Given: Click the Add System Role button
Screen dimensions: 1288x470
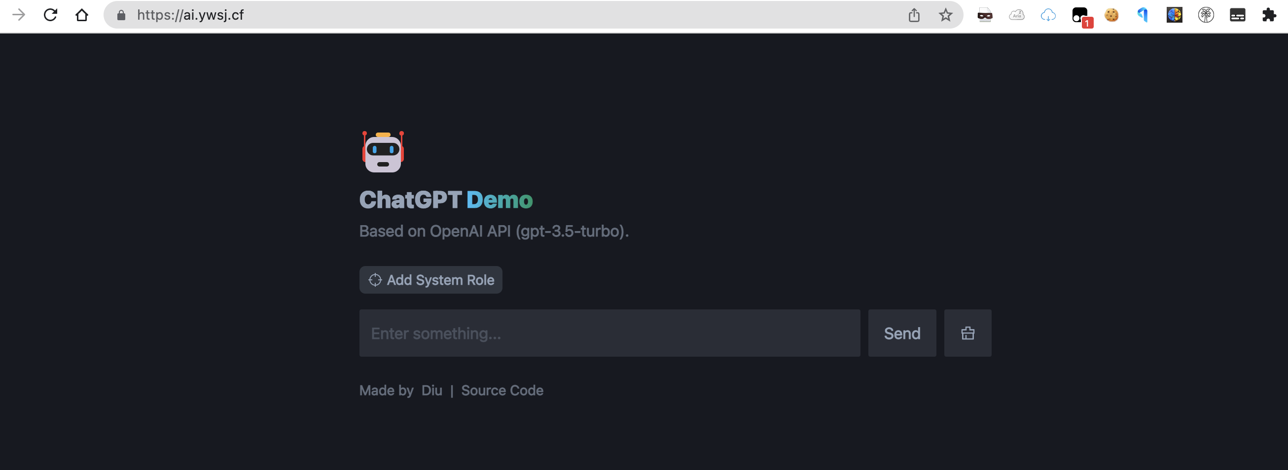Looking at the screenshot, I should pos(430,280).
